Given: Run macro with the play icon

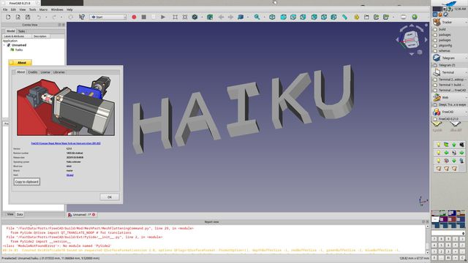Looking at the screenshot, I should 163,18.
